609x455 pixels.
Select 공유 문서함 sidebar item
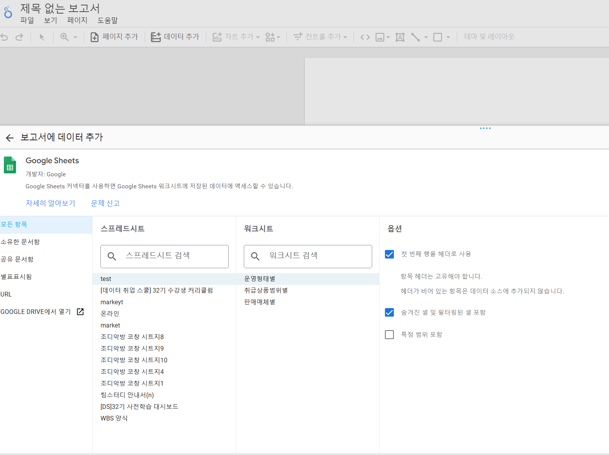pos(46,259)
